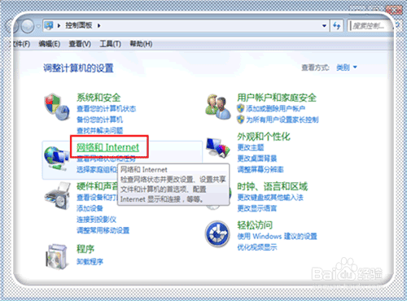This screenshot has height=301, width=407.
Task: Open the 工具(T) menu
Action: (110, 44)
